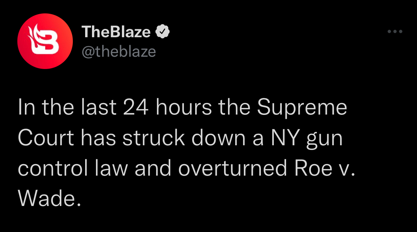Click the word "struck" in the tweet
The height and width of the screenshot is (232, 417).
(x=153, y=138)
